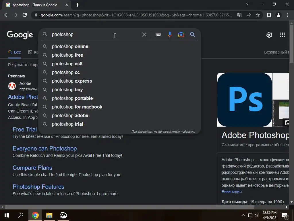Reload the Google search page
The width and height of the screenshot is (294, 221).
click(x=25, y=15)
